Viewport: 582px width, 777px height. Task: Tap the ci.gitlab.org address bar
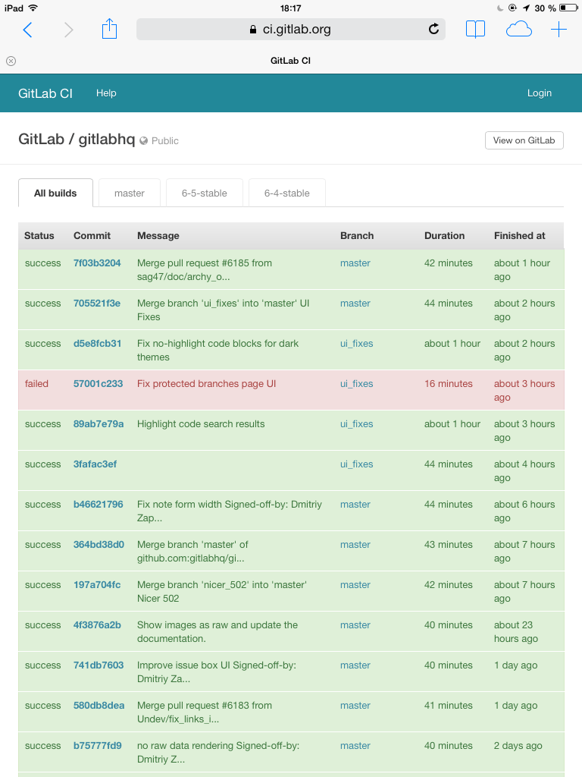[289, 30]
